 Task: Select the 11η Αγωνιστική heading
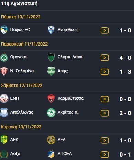pos(19,3)
